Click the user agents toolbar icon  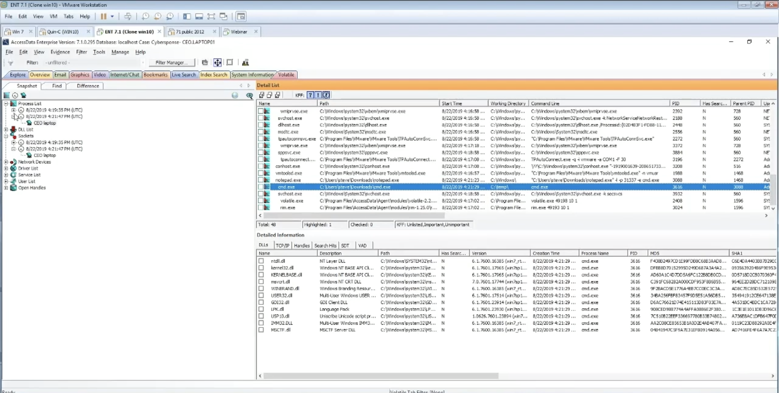(x=245, y=62)
